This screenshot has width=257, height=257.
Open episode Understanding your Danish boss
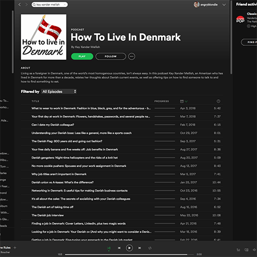click(82, 133)
